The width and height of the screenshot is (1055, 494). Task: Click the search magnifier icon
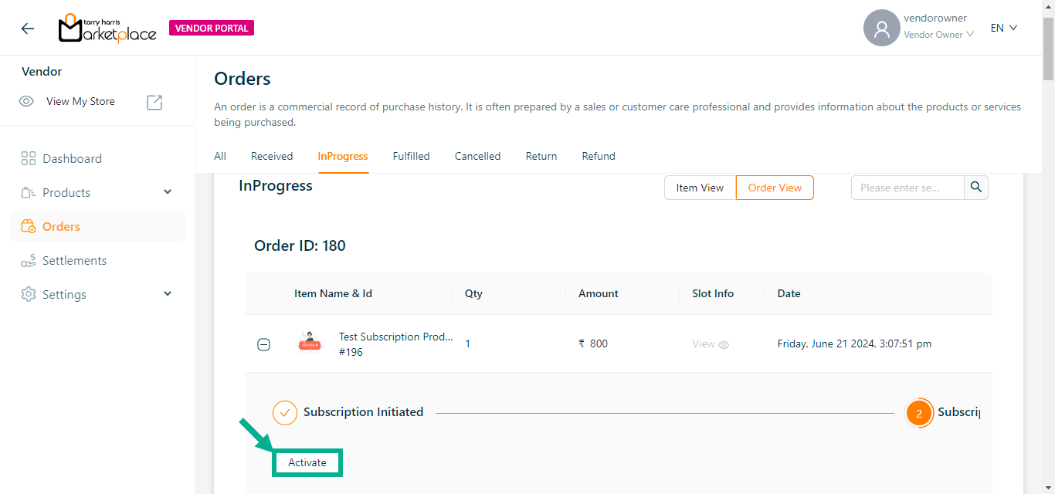click(976, 188)
